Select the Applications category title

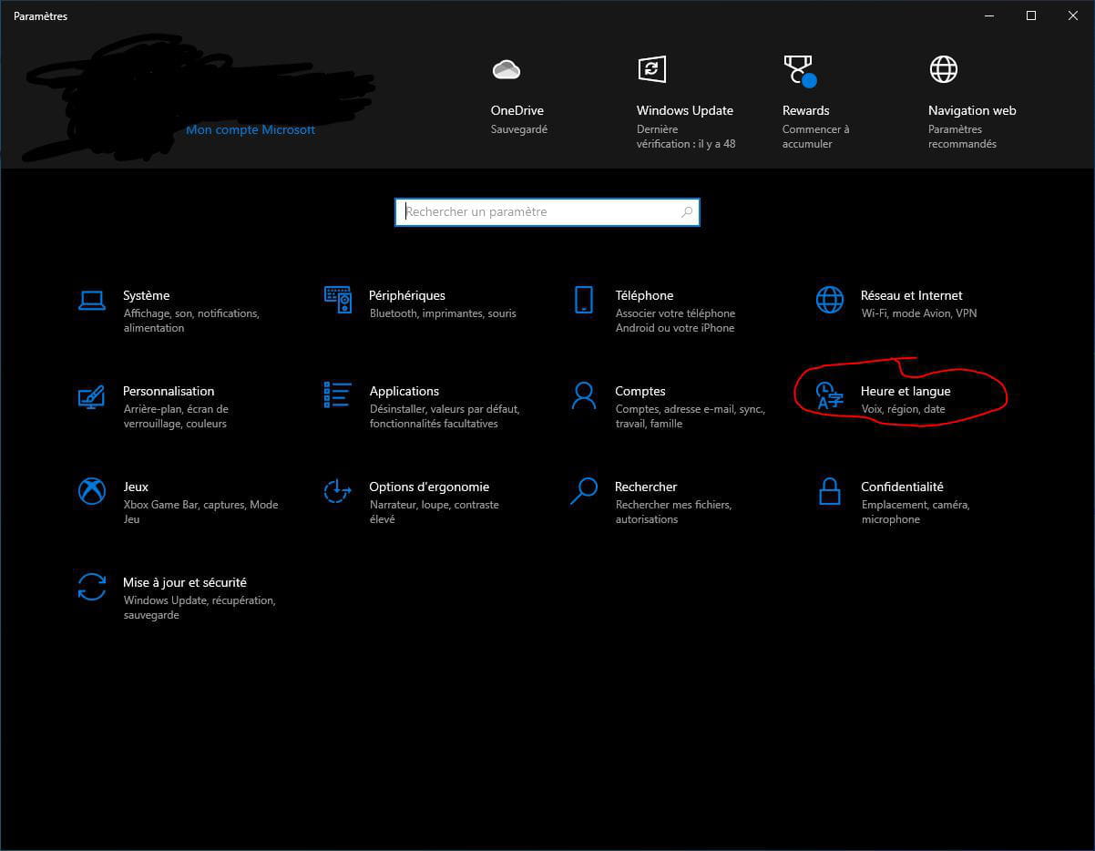[x=404, y=391]
